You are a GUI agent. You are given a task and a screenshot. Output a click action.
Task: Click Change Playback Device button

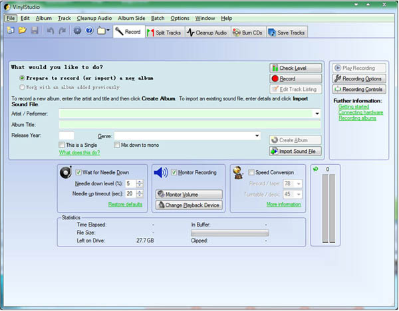click(189, 205)
